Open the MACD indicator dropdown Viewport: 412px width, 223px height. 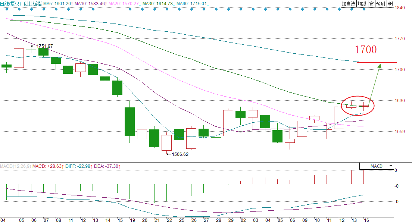click(x=377, y=166)
